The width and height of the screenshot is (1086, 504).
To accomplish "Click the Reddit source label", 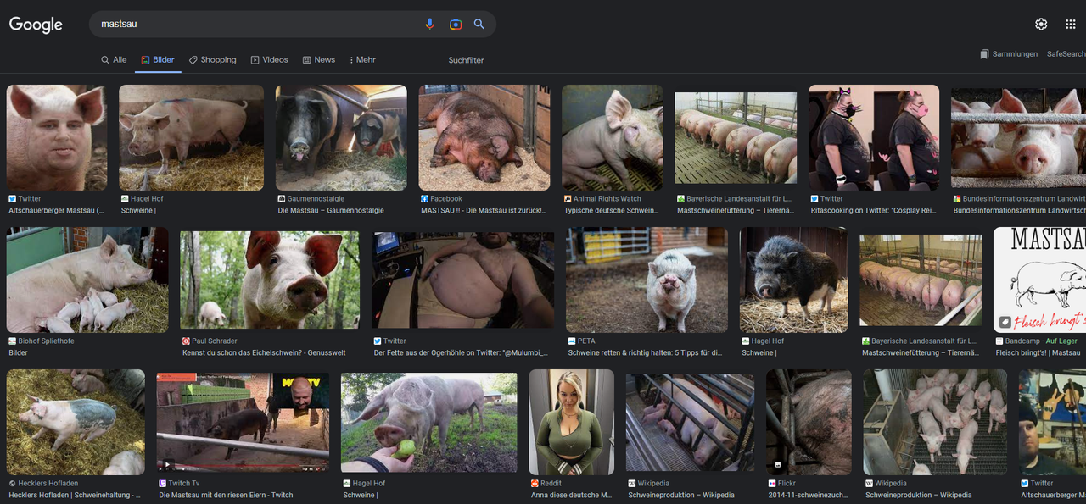I will tap(546, 484).
